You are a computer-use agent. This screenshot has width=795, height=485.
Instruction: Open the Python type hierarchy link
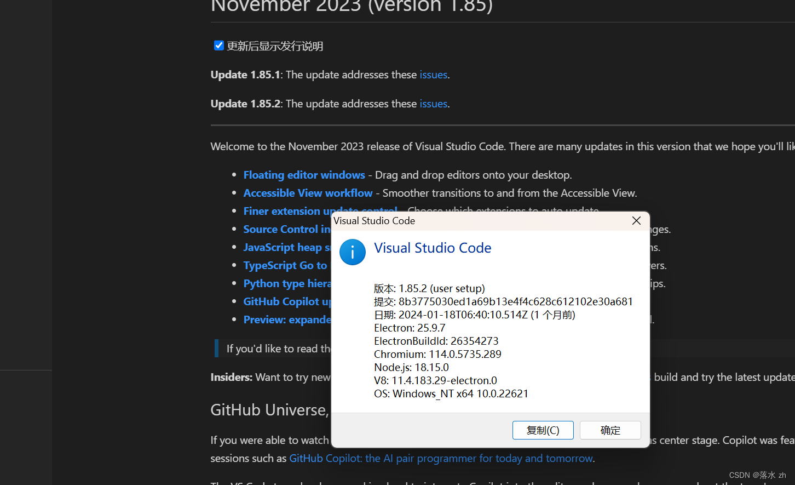287,283
